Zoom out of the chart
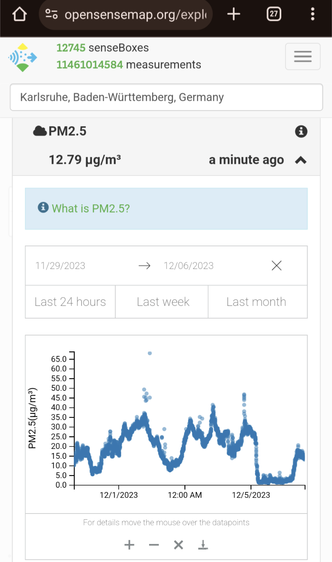 point(154,545)
